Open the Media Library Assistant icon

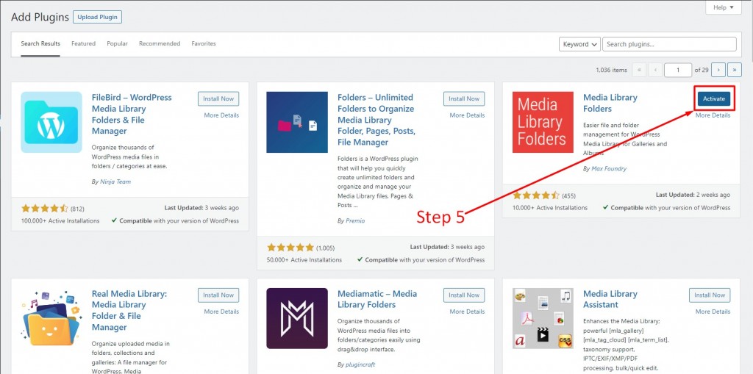(x=543, y=318)
